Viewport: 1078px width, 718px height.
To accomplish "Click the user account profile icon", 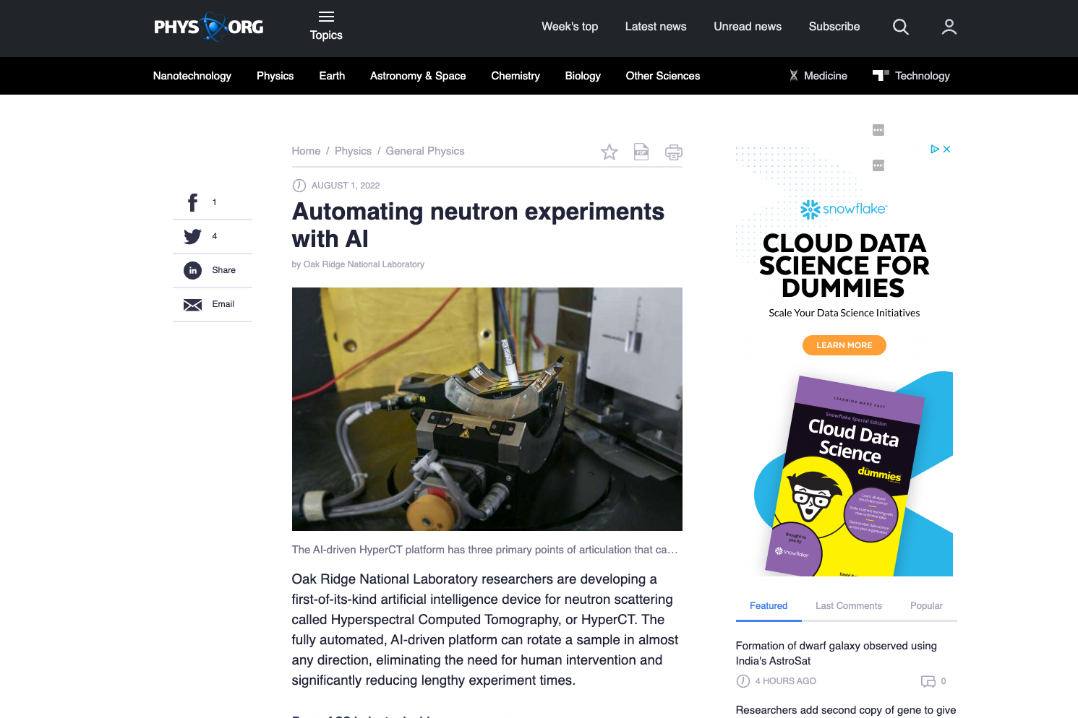I will 949,27.
